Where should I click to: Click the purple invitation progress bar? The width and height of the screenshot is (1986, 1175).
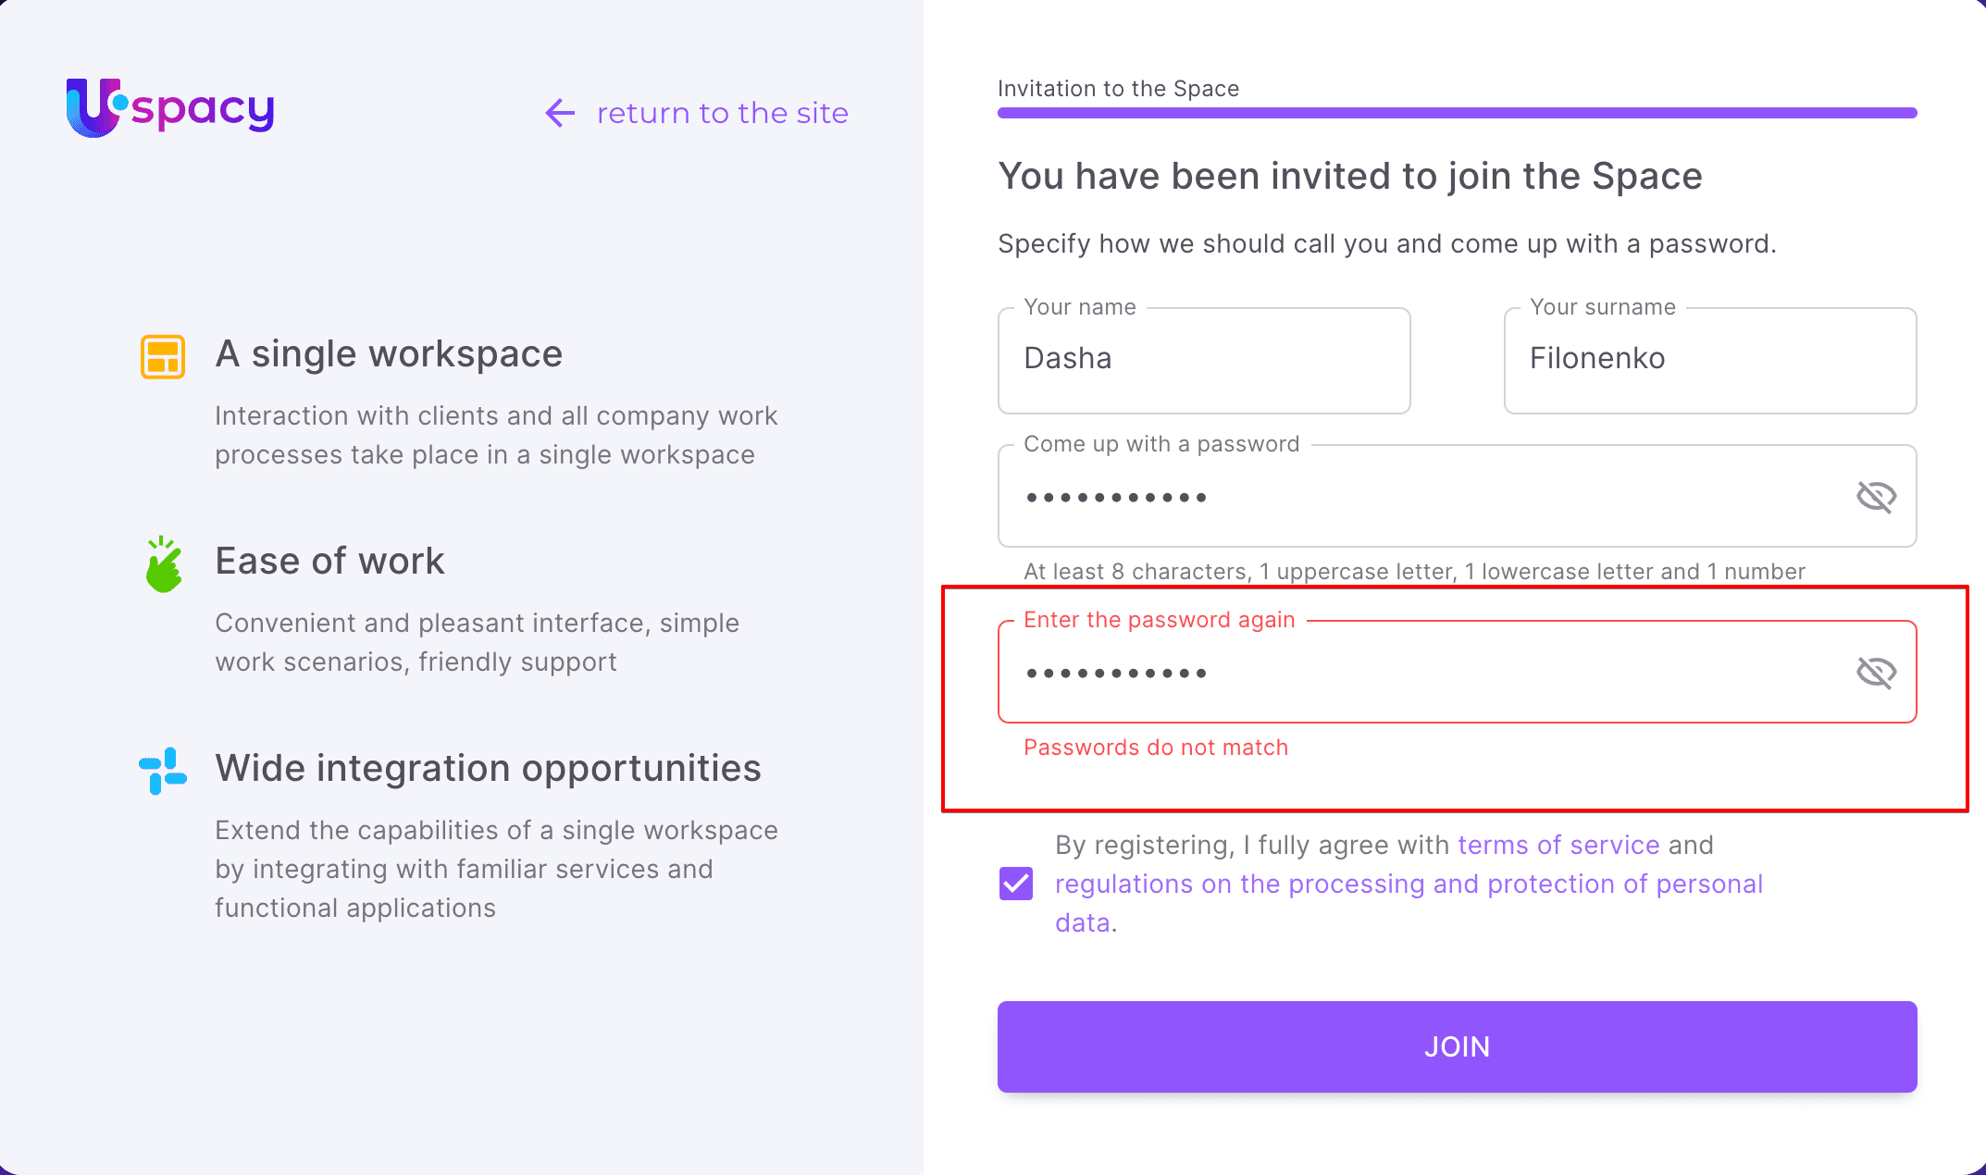click(x=1457, y=113)
